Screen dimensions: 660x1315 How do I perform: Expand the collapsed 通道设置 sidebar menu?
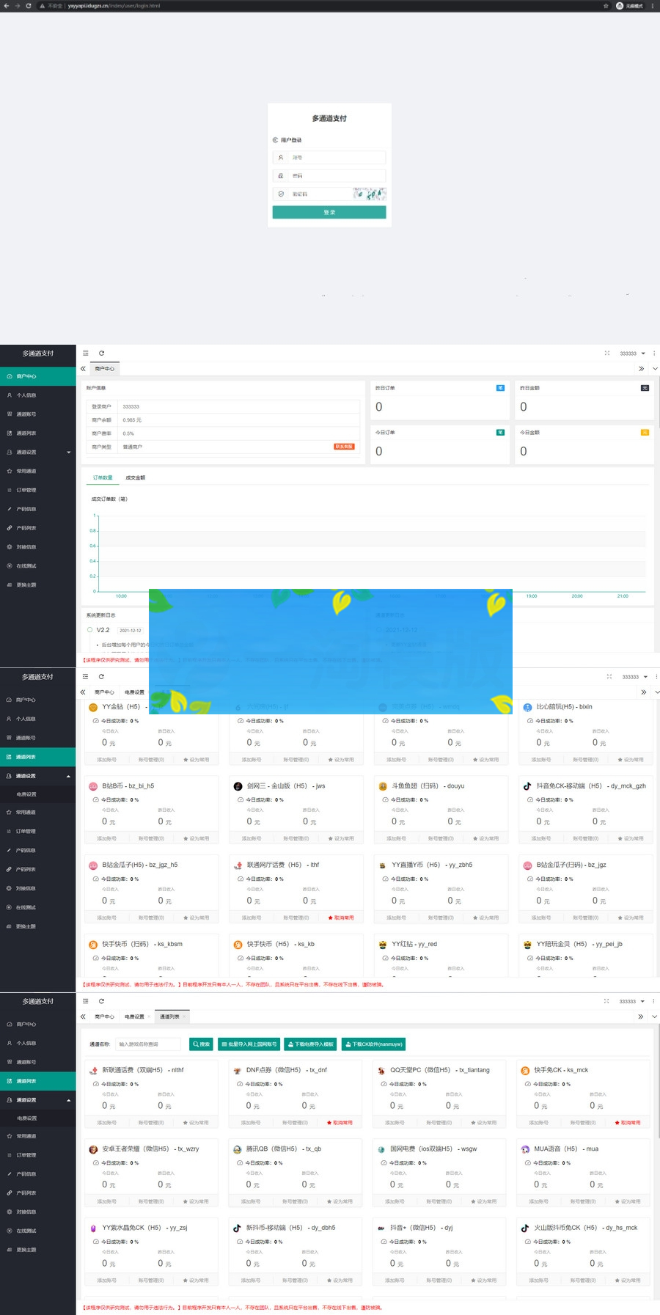[x=38, y=452]
